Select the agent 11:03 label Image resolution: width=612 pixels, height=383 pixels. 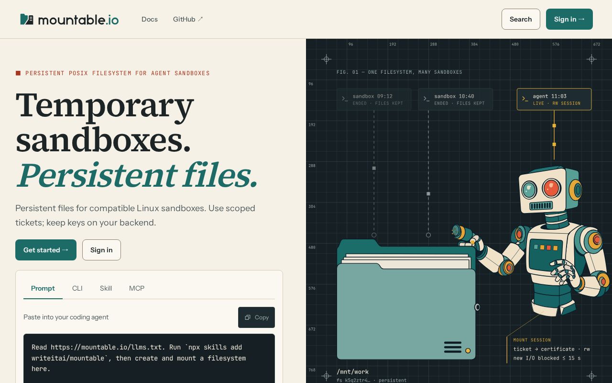550,96
